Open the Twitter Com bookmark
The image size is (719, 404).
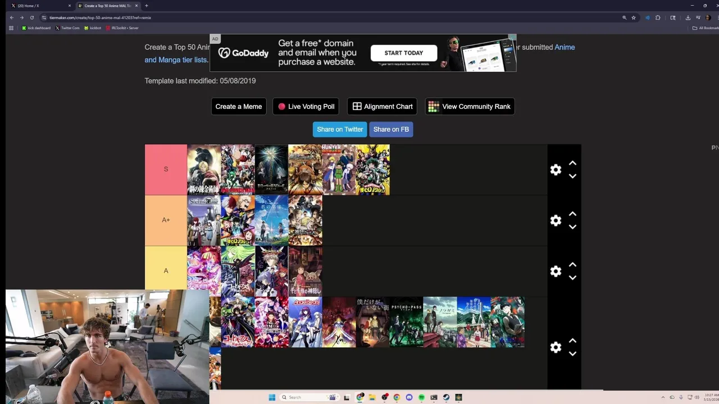(x=67, y=28)
